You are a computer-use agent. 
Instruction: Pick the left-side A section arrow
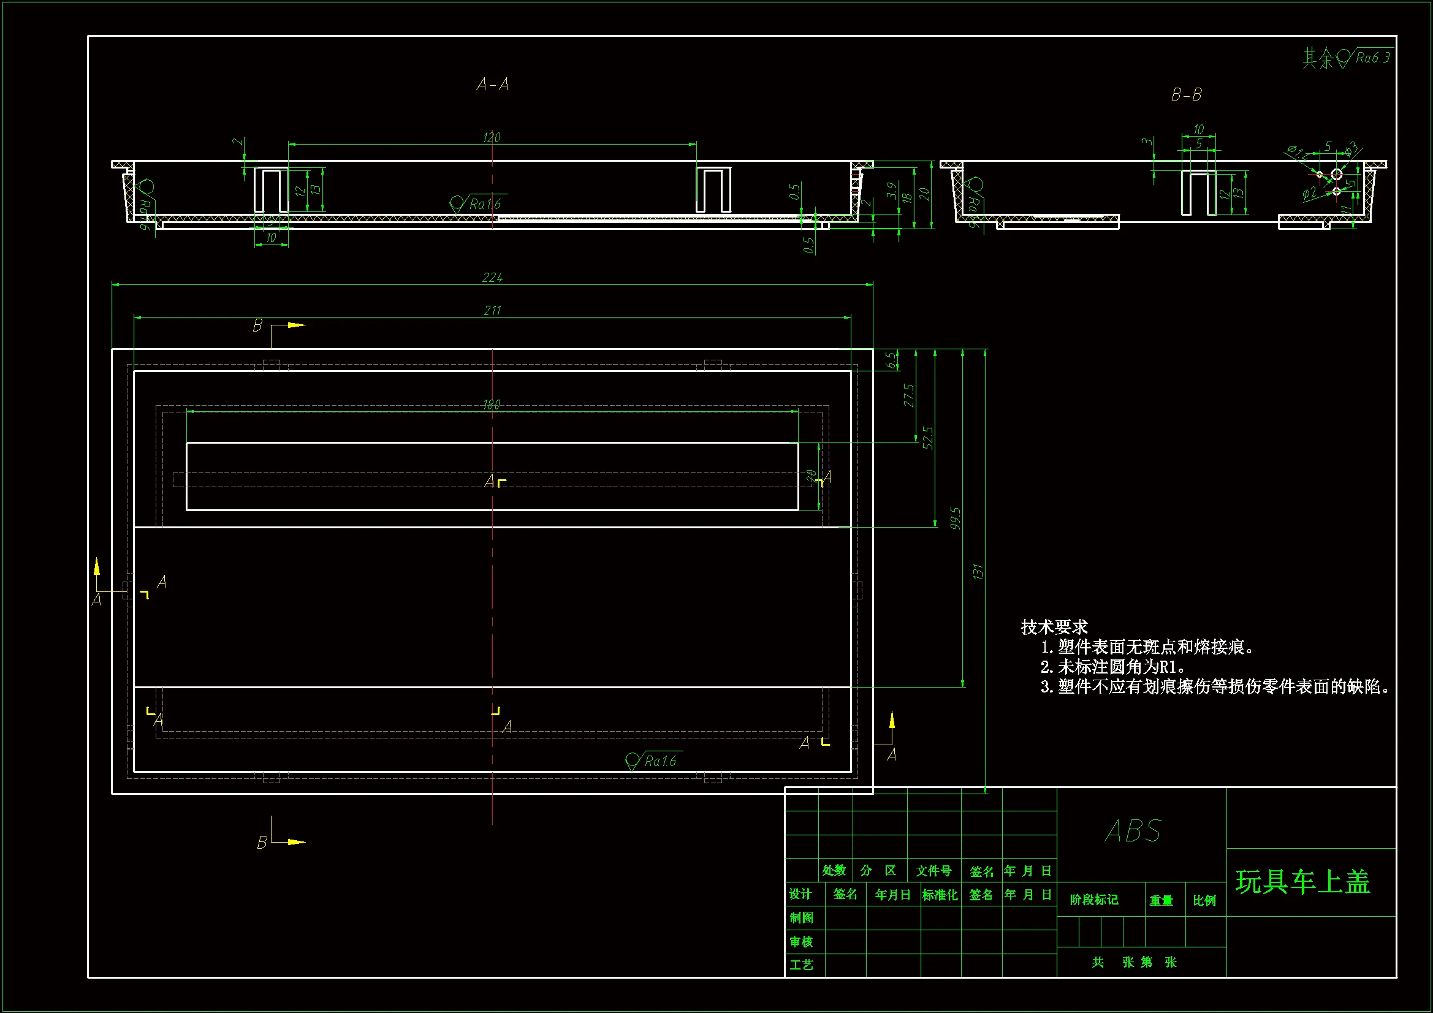point(97,567)
